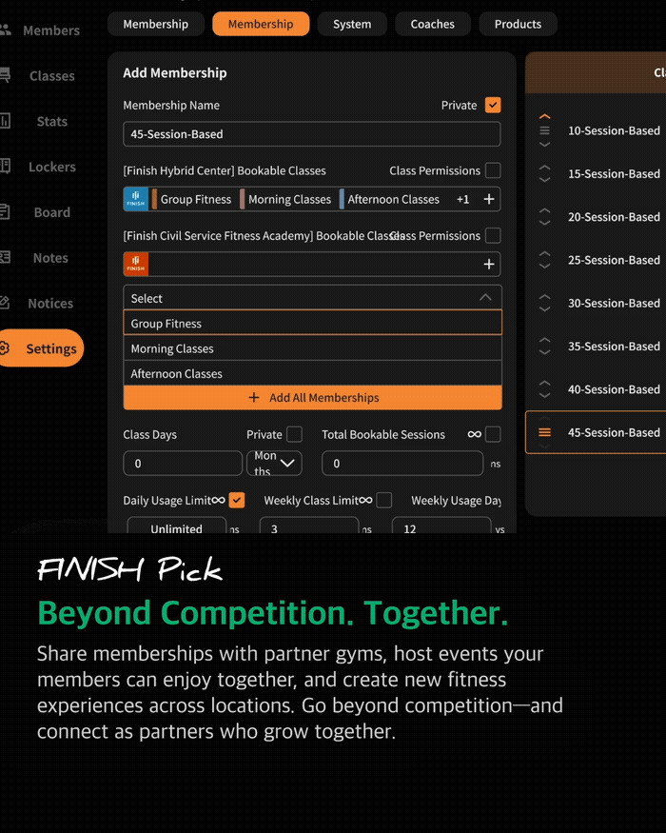Viewport: 666px width, 833px height.
Task: Check unlimited Total Bookable Sessions box
Action: 493,434
